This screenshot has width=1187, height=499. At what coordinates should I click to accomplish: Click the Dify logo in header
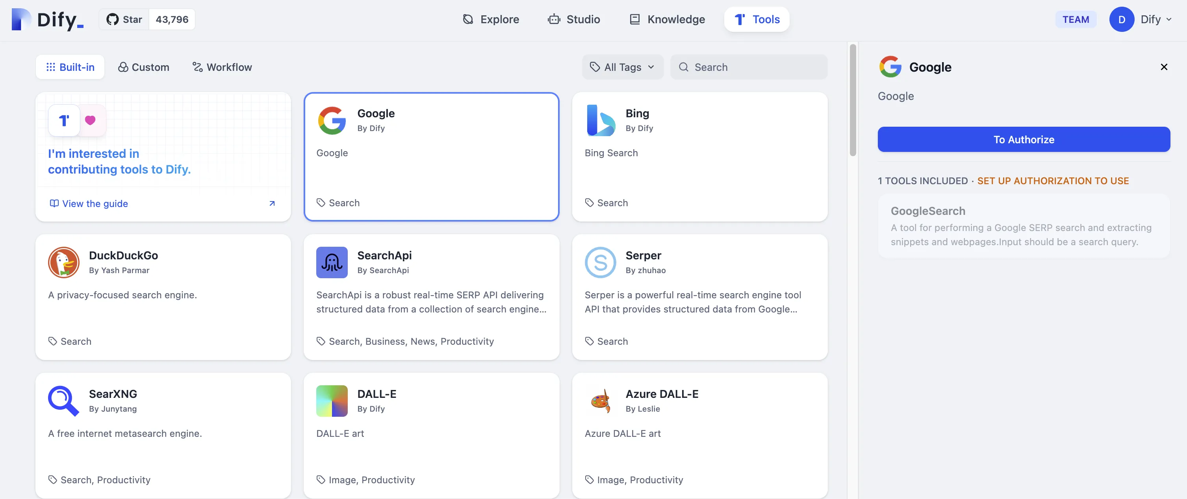[x=48, y=19]
